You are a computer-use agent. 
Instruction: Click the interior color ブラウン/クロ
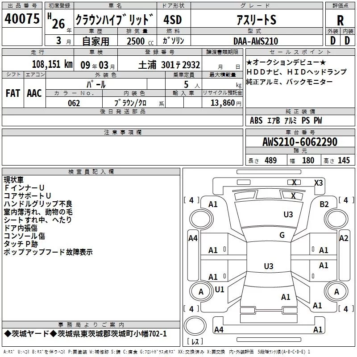[130, 103]
